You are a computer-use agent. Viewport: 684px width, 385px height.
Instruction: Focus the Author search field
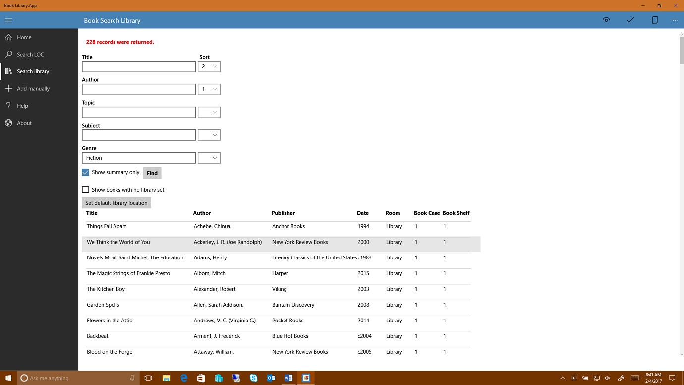pyautogui.click(x=139, y=89)
